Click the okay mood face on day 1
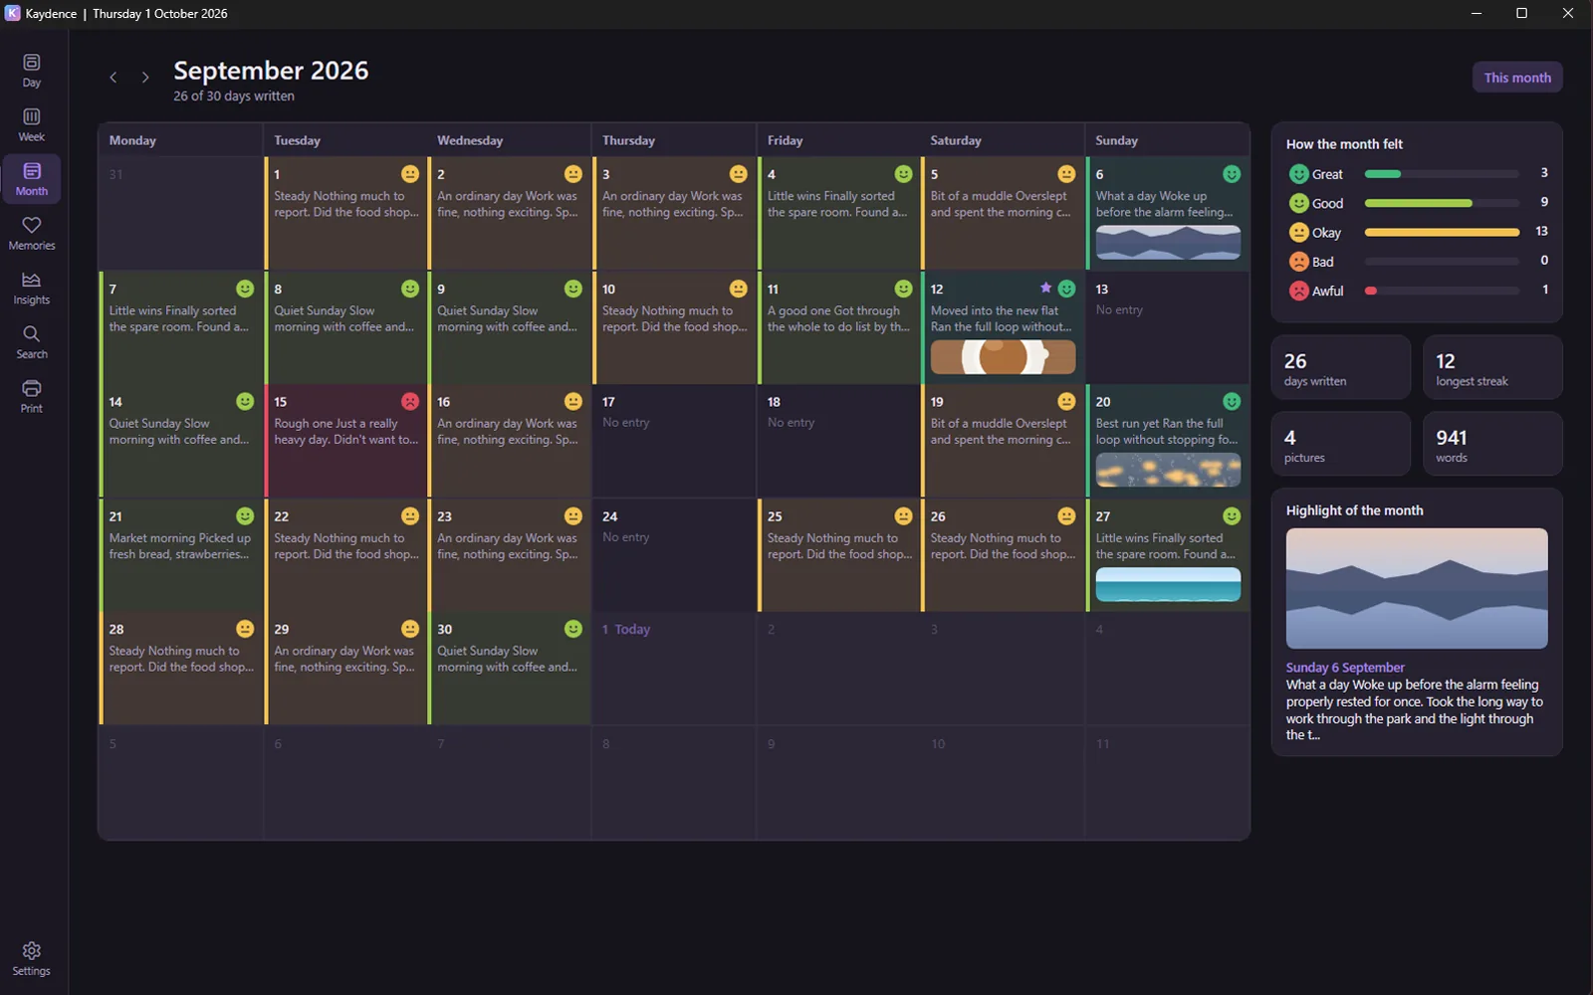This screenshot has height=995, width=1593. coord(410,174)
